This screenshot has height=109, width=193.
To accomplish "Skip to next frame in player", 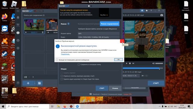I will pos(133,63).
